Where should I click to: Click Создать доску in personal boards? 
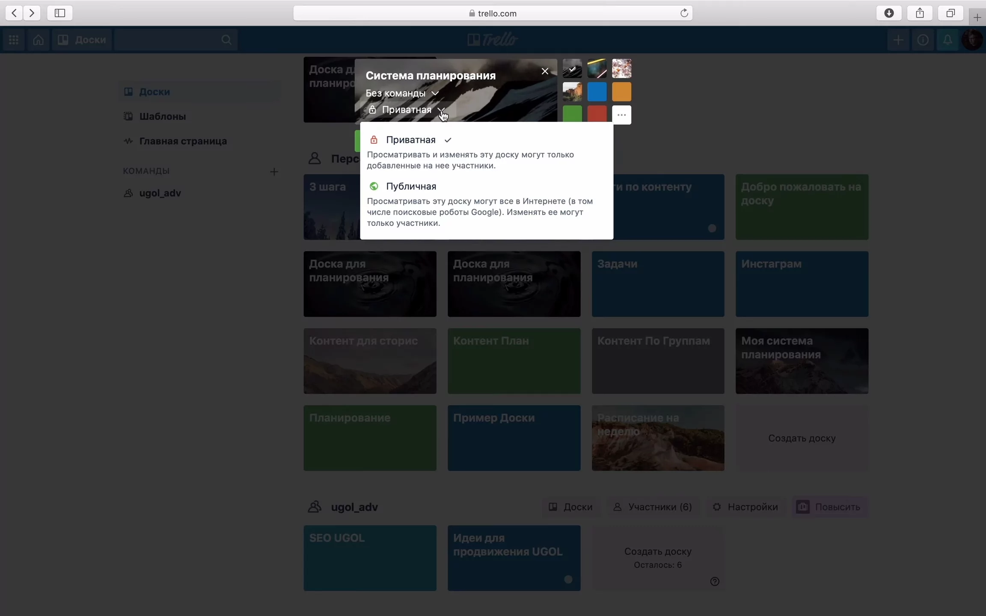point(802,438)
